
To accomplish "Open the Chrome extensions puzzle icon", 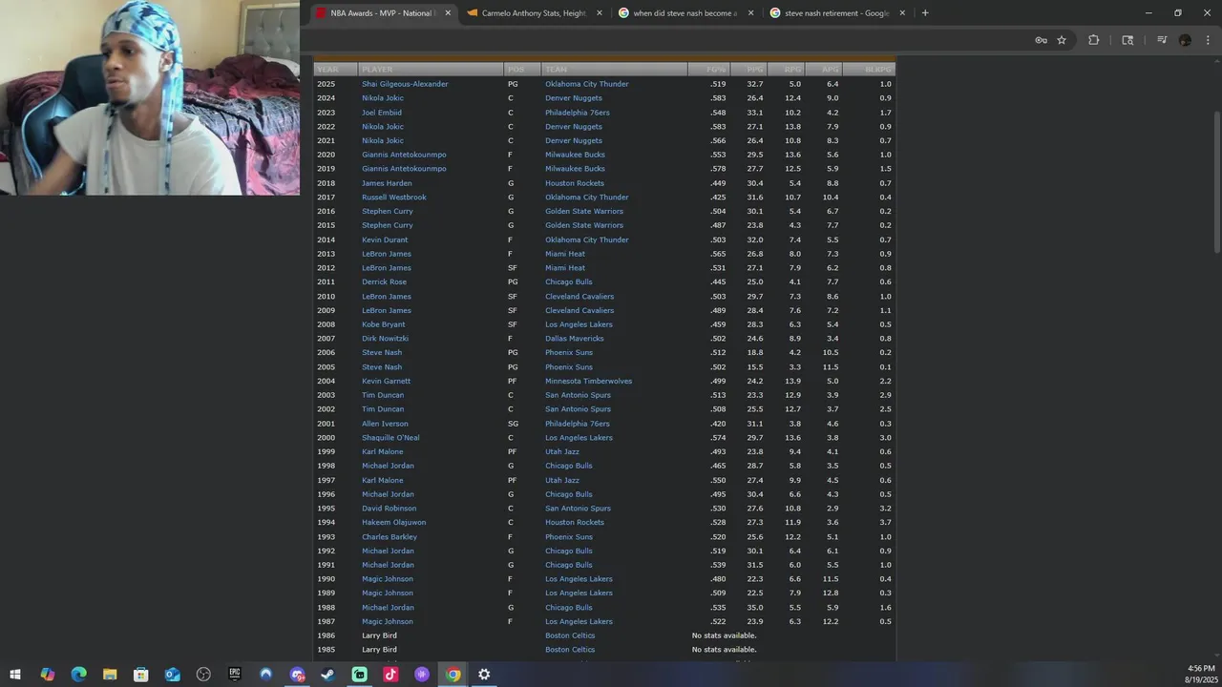I will click(1094, 40).
